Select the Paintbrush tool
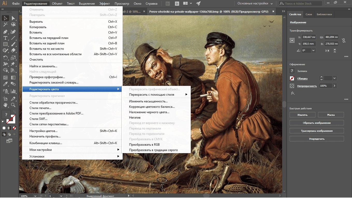 [13, 44]
